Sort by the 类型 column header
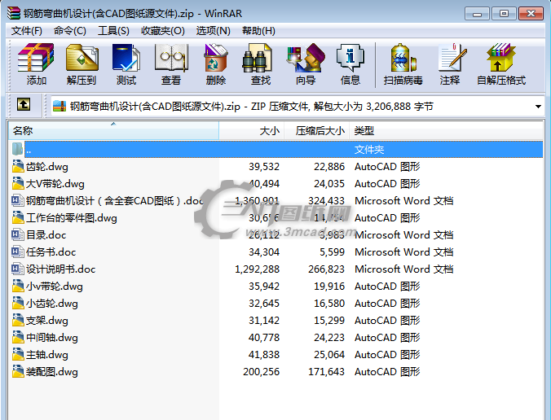Image resolution: width=551 pixels, height=420 pixels. click(x=447, y=130)
